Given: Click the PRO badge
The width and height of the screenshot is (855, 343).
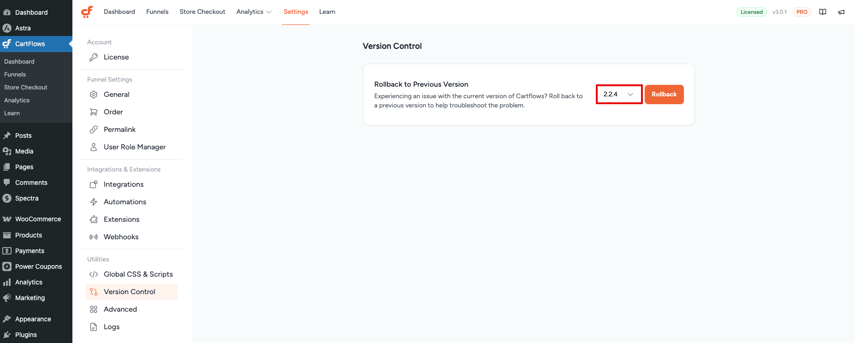Looking at the screenshot, I should point(802,12).
